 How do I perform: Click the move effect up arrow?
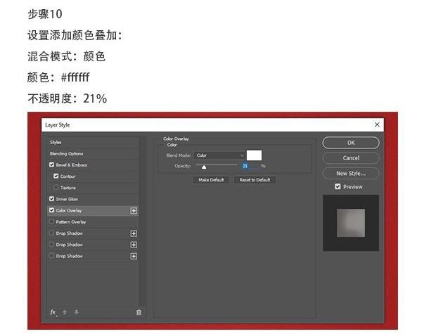coord(65,311)
